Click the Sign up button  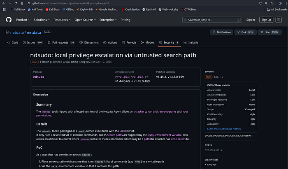click(x=266, y=20)
